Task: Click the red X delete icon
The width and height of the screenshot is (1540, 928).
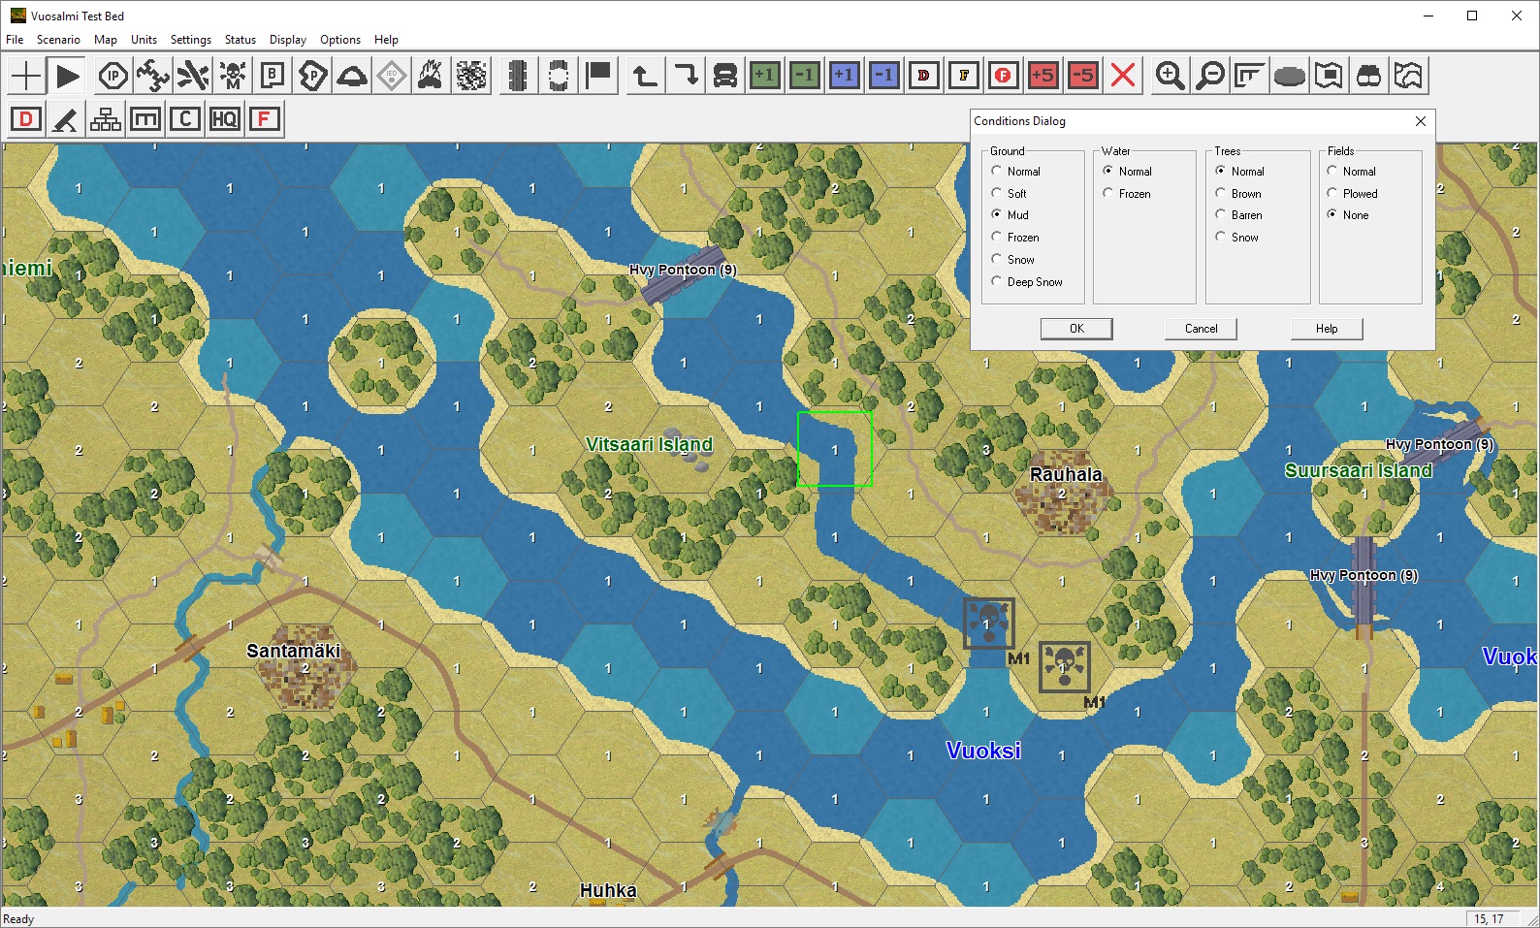Action: coord(1122,76)
